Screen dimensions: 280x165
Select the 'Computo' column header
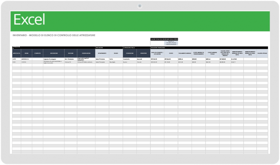tap(38, 53)
